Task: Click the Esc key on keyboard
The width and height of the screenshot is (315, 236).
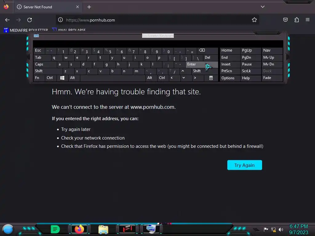Action: (x=39, y=50)
